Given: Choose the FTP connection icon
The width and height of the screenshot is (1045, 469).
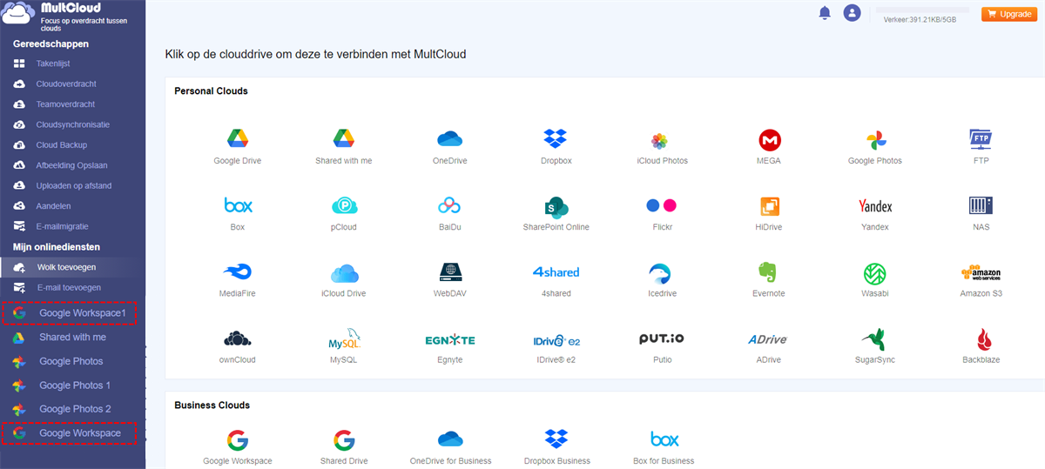Looking at the screenshot, I should (x=981, y=138).
